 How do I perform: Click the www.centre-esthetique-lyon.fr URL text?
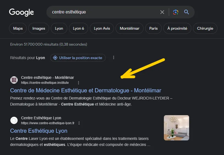click(x=48, y=123)
